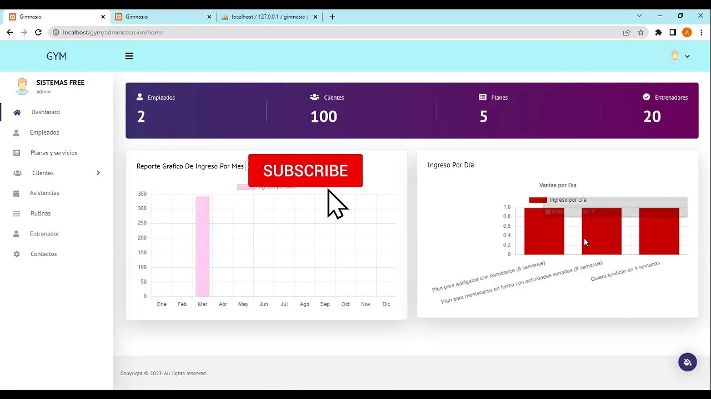
Task: Click the Entrenadores count 20
Action: (652, 116)
